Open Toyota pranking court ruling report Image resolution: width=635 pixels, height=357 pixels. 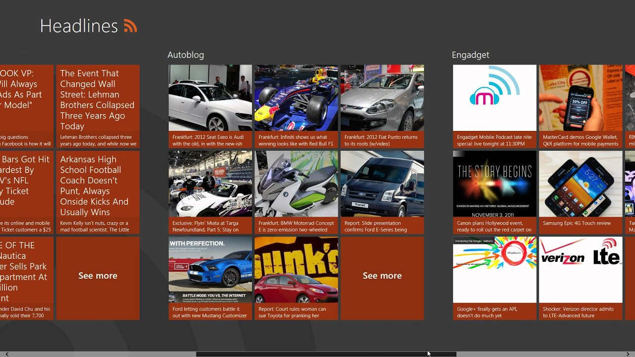pos(296,278)
